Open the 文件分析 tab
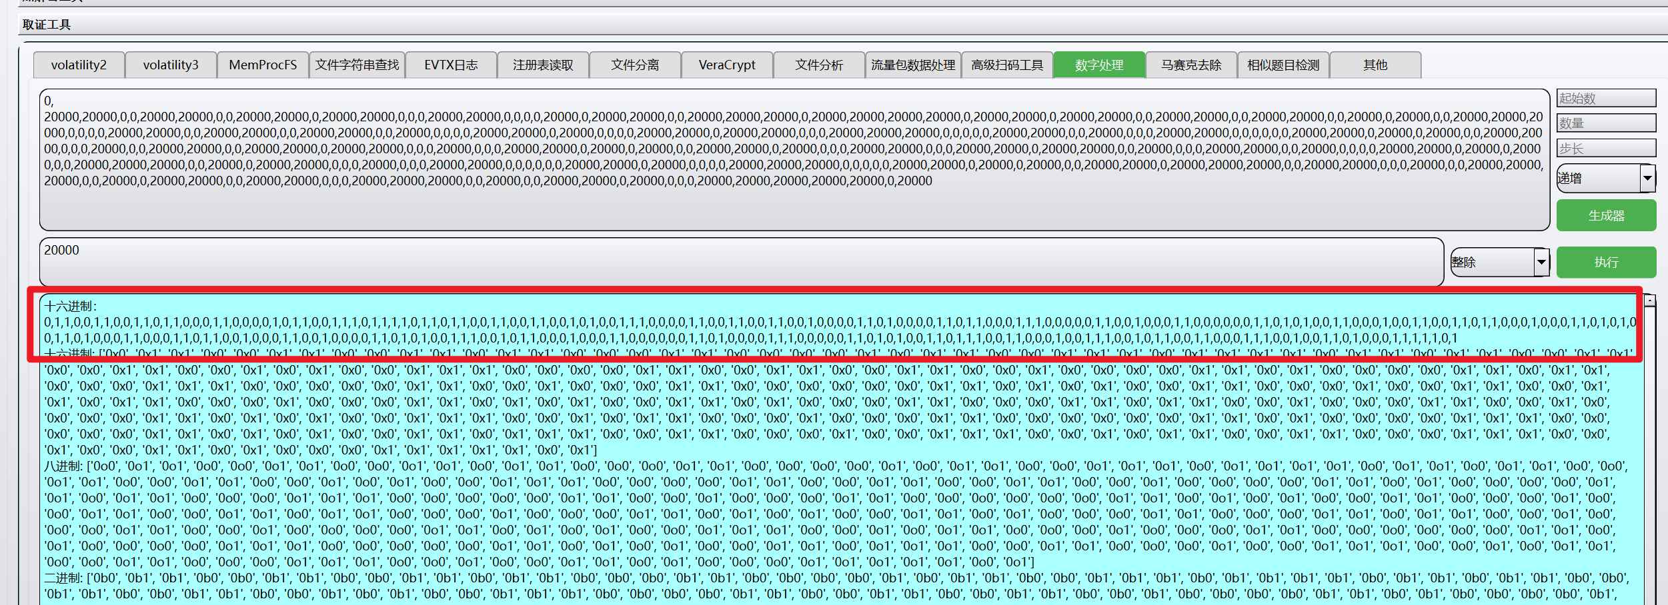 pyautogui.click(x=818, y=65)
